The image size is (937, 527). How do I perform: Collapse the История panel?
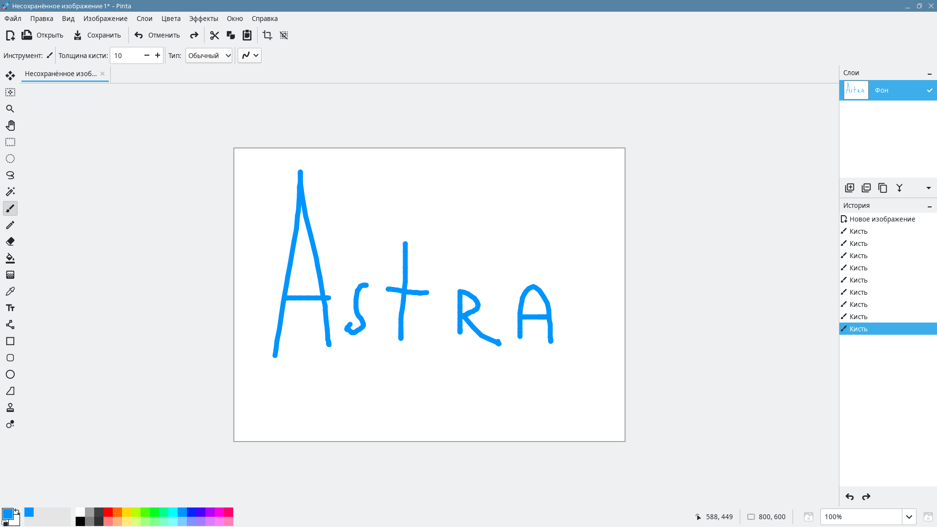pos(930,206)
